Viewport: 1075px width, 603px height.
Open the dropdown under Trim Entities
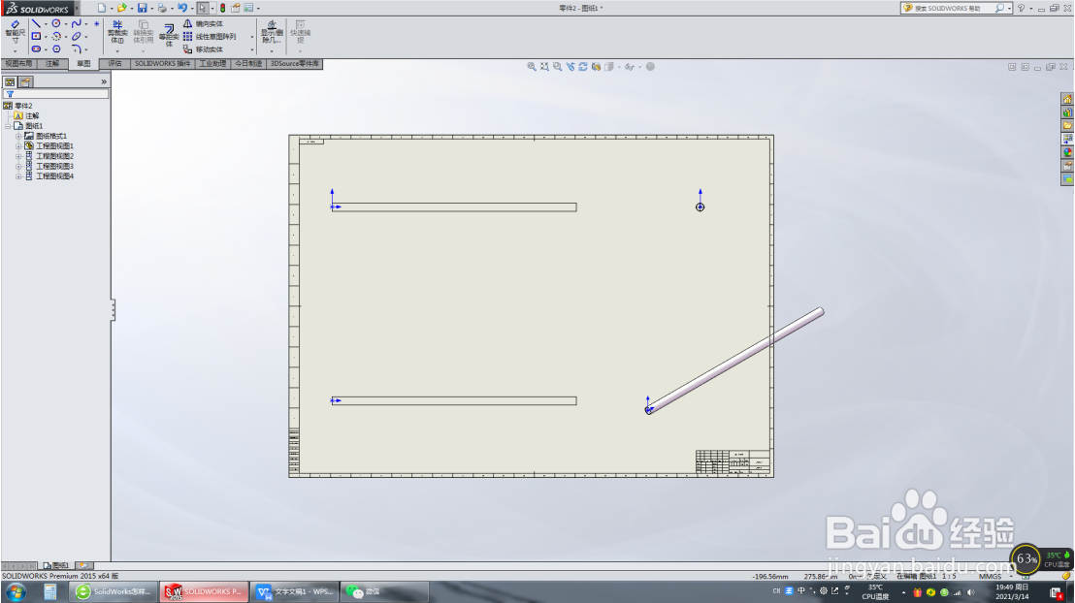click(117, 50)
